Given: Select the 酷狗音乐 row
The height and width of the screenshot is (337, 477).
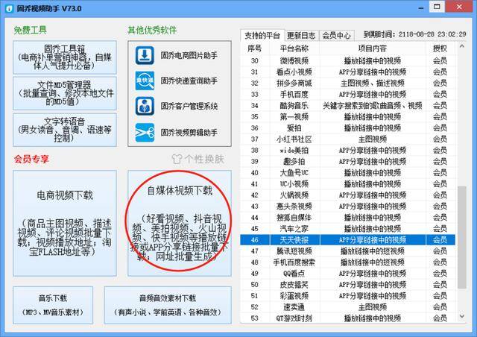Looking at the screenshot, I should click(x=348, y=106).
